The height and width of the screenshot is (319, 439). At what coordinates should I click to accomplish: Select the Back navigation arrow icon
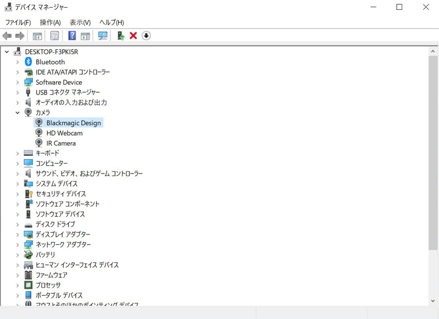(7, 36)
